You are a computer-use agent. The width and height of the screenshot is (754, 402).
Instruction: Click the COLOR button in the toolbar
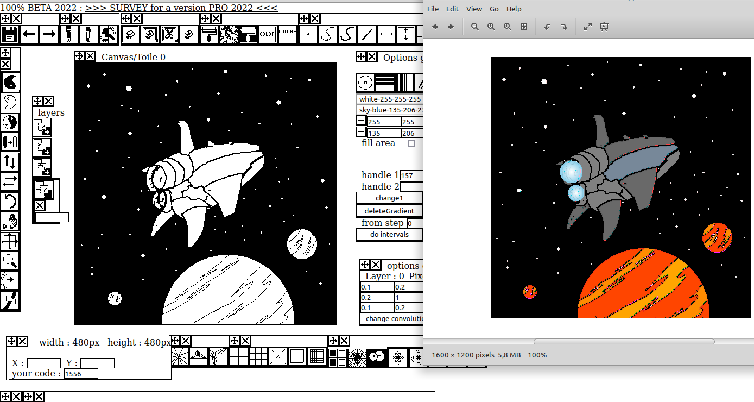[x=267, y=34]
